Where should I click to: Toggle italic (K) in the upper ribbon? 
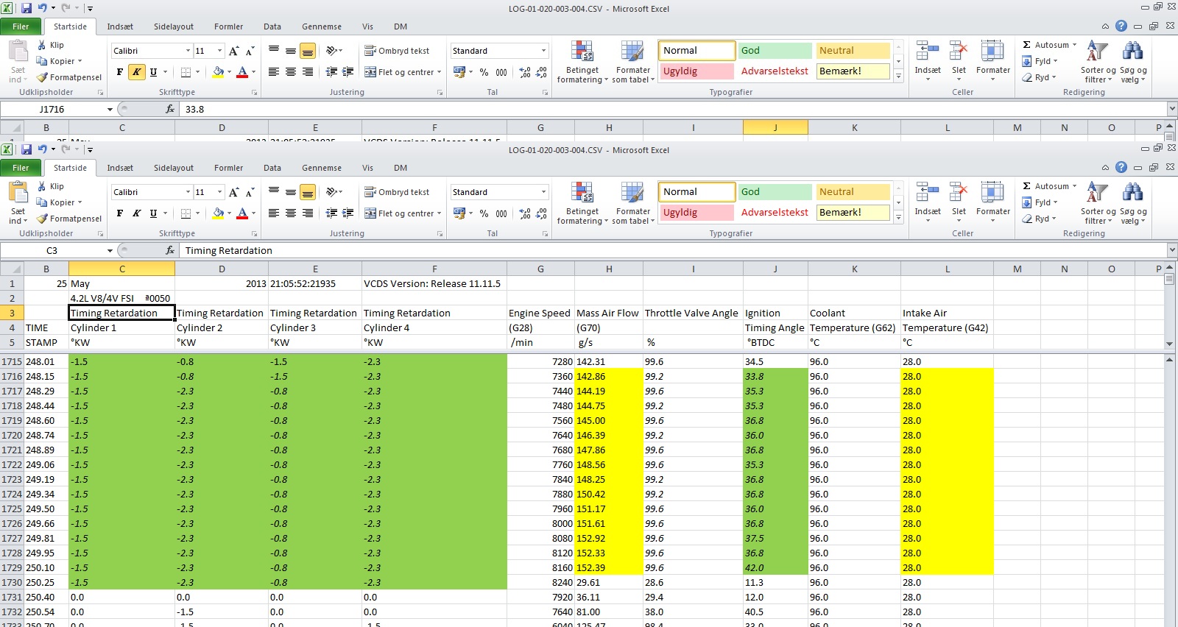click(136, 72)
